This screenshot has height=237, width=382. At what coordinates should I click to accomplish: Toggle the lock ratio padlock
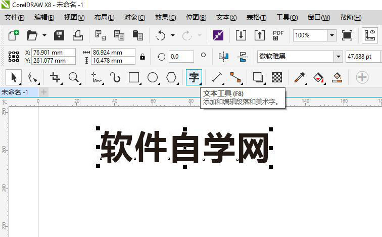click(142, 57)
